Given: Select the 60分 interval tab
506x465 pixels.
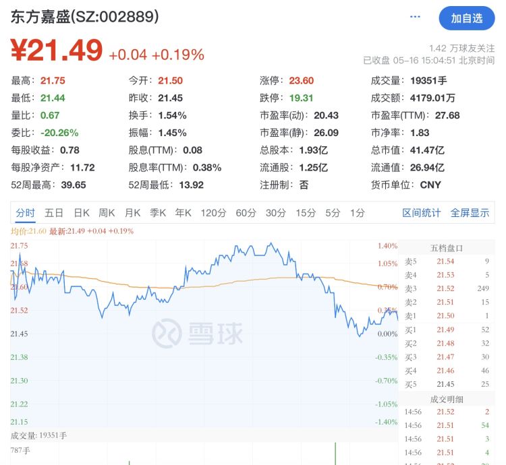Looking at the screenshot, I should [x=246, y=213].
